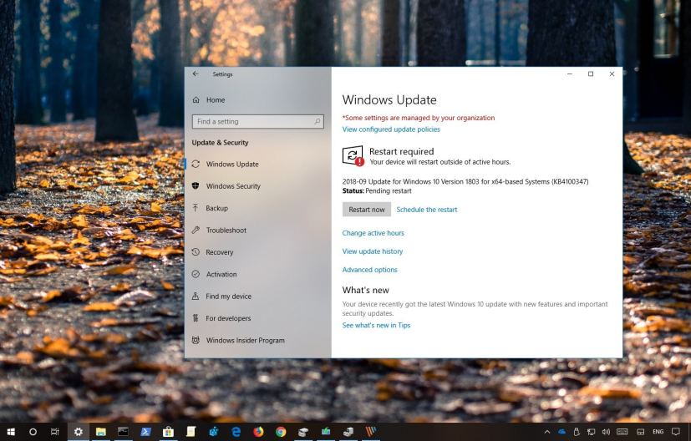The height and width of the screenshot is (441, 691).
Task: Click the magnifier icon in the search box
Action: (318, 121)
